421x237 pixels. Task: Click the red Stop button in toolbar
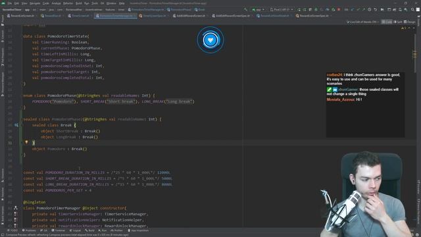click(339, 9)
